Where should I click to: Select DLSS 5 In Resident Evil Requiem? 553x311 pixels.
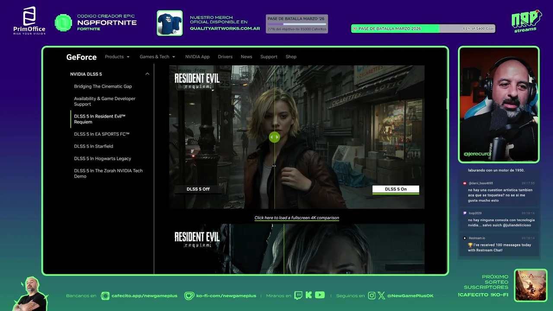point(99,119)
